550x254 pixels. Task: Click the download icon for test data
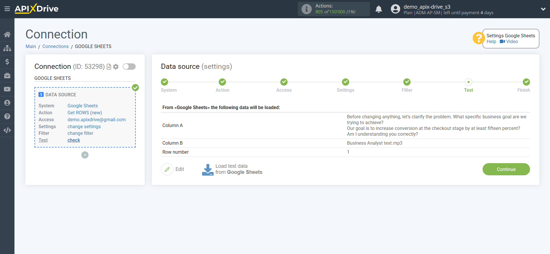[x=208, y=170]
